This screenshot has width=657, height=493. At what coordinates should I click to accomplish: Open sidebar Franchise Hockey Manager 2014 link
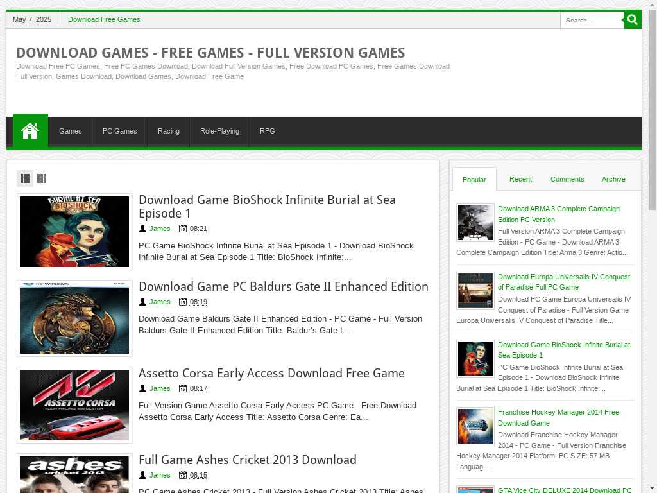pos(558,417)
